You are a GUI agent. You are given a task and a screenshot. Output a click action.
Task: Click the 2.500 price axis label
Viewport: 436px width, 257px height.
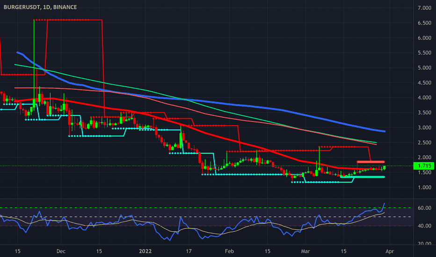[424, 143]
